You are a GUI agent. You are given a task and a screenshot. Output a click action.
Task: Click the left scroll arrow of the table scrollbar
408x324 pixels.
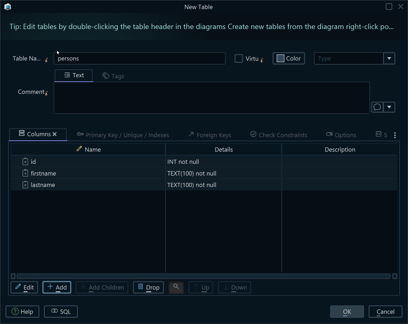click(x=13, y=276)
